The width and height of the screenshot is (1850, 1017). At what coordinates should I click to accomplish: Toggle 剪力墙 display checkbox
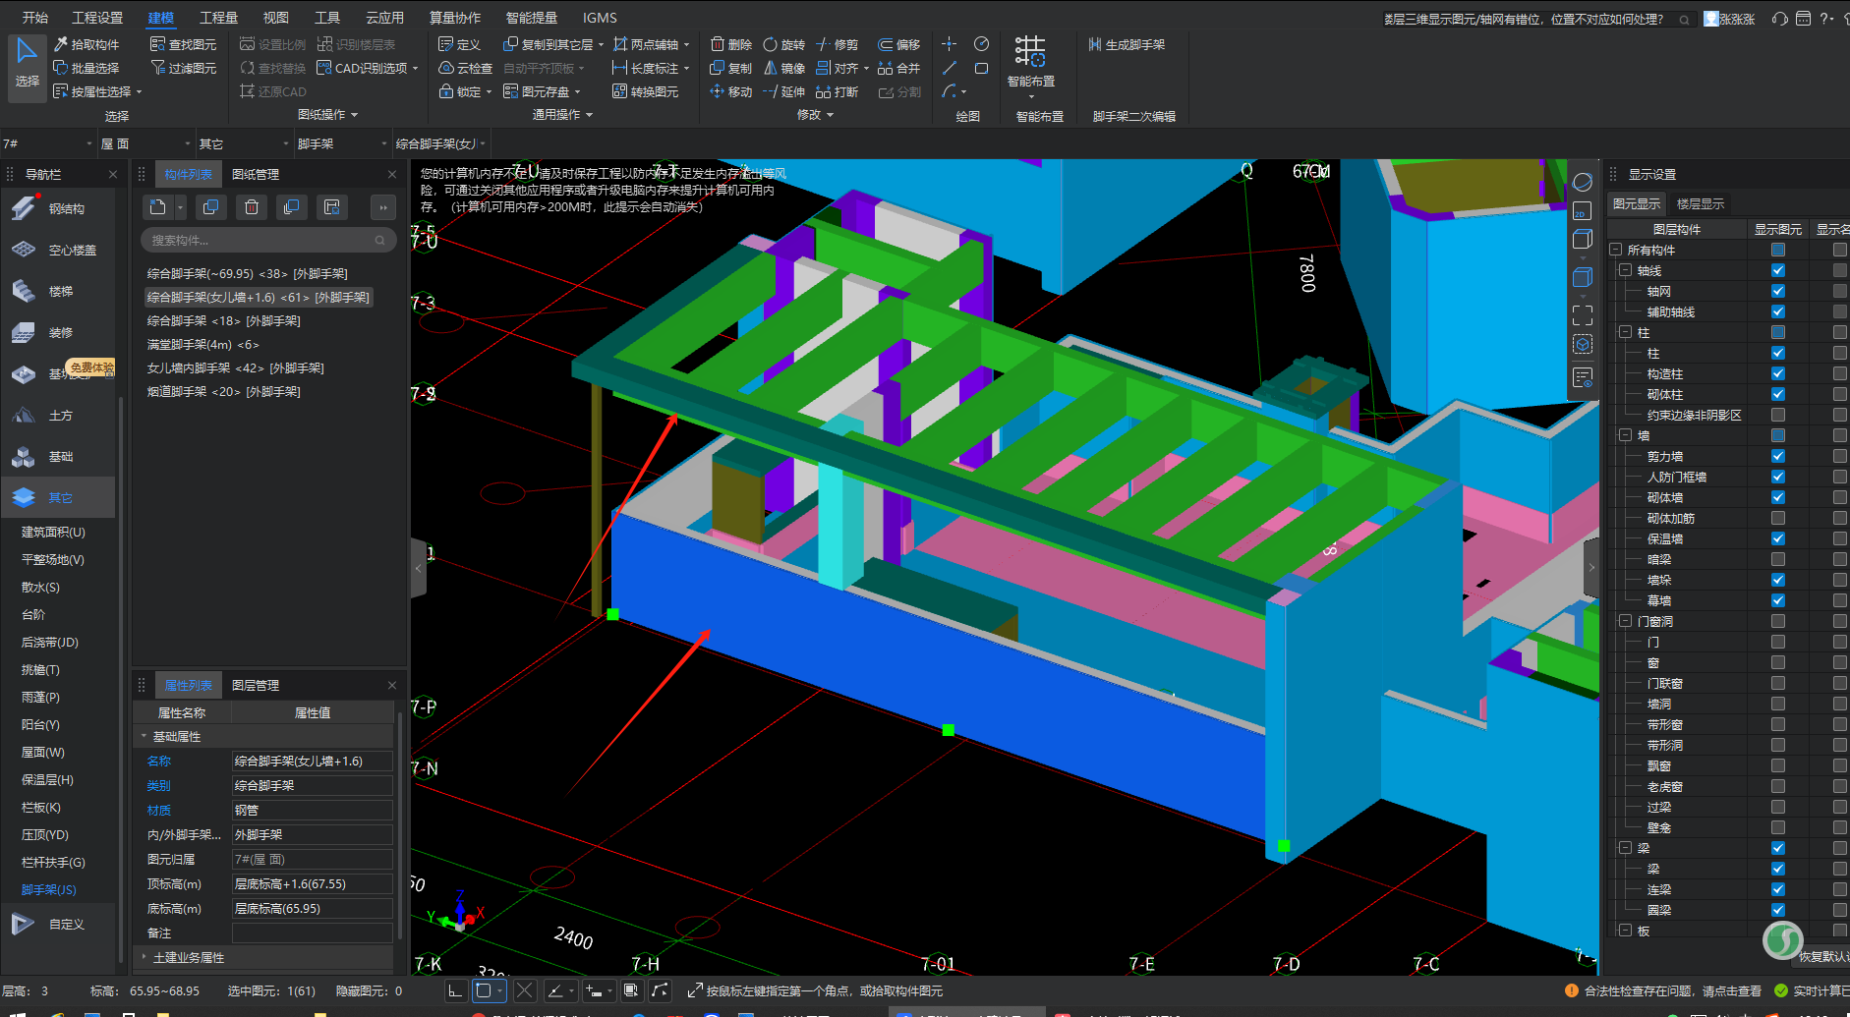1778,456
